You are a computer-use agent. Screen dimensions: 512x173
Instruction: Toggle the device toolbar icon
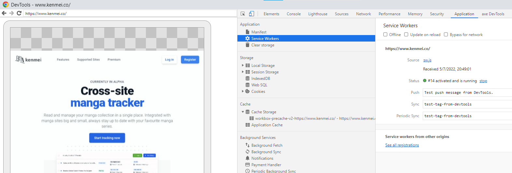tap(251, 14)
